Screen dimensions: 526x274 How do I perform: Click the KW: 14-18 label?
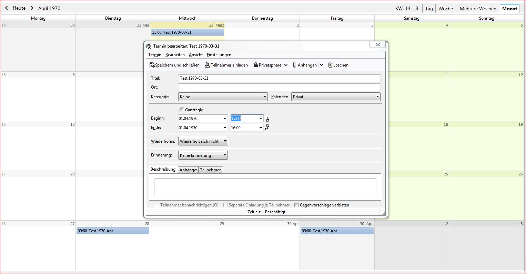click(407, 8)
